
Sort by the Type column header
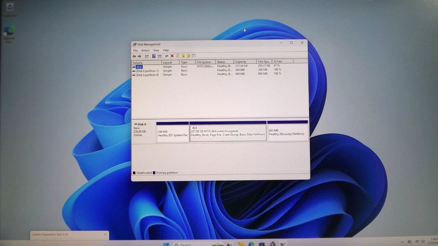click(187, 62)
